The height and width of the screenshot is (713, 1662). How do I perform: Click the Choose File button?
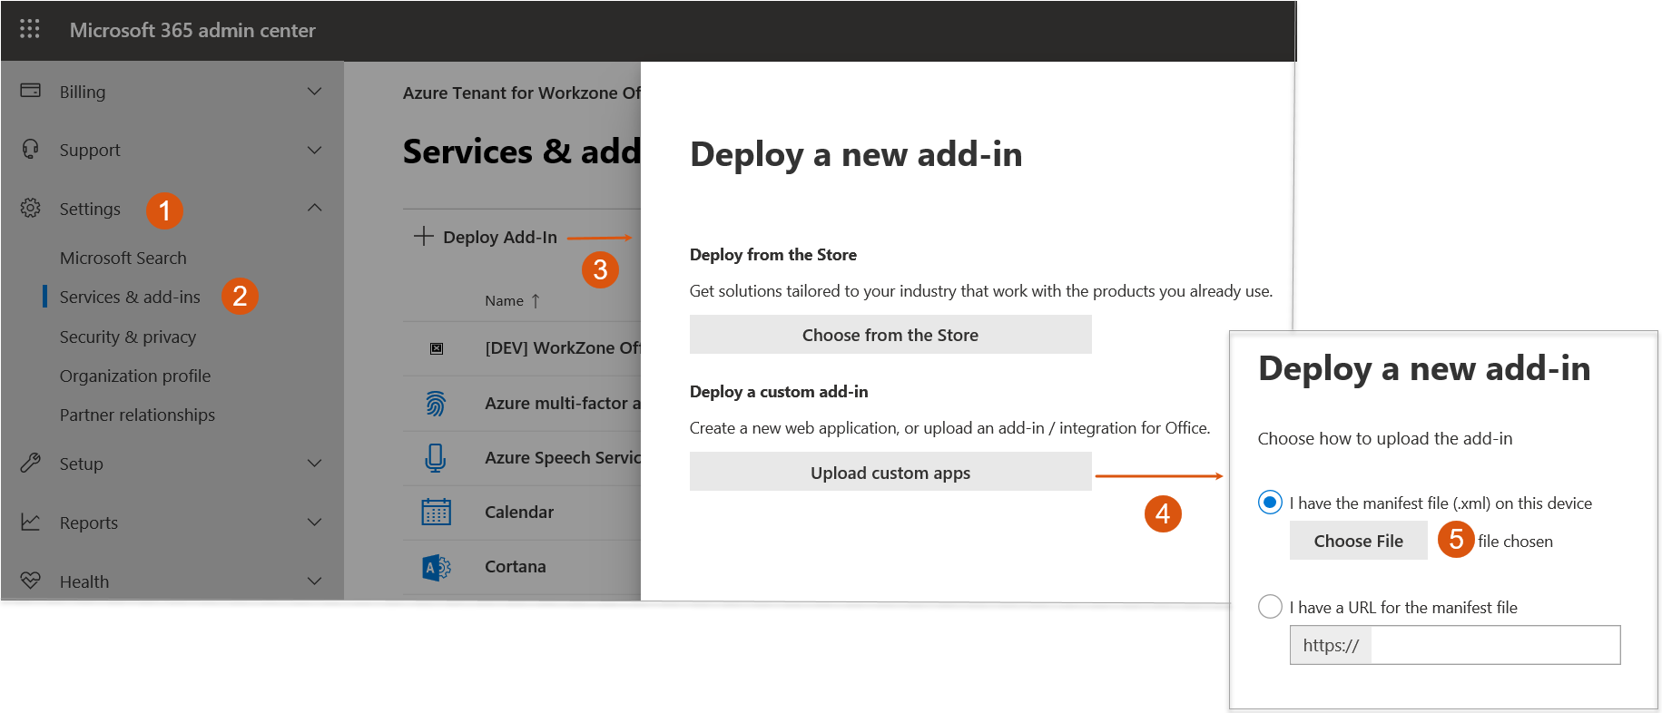point(1358,541)
